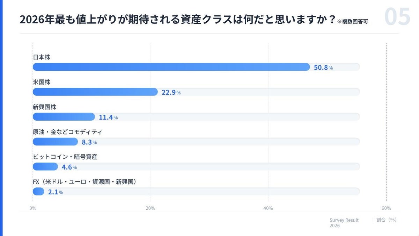Click the 原油・金などコモディティ label

pyautogui.click(x=67, y=132)
